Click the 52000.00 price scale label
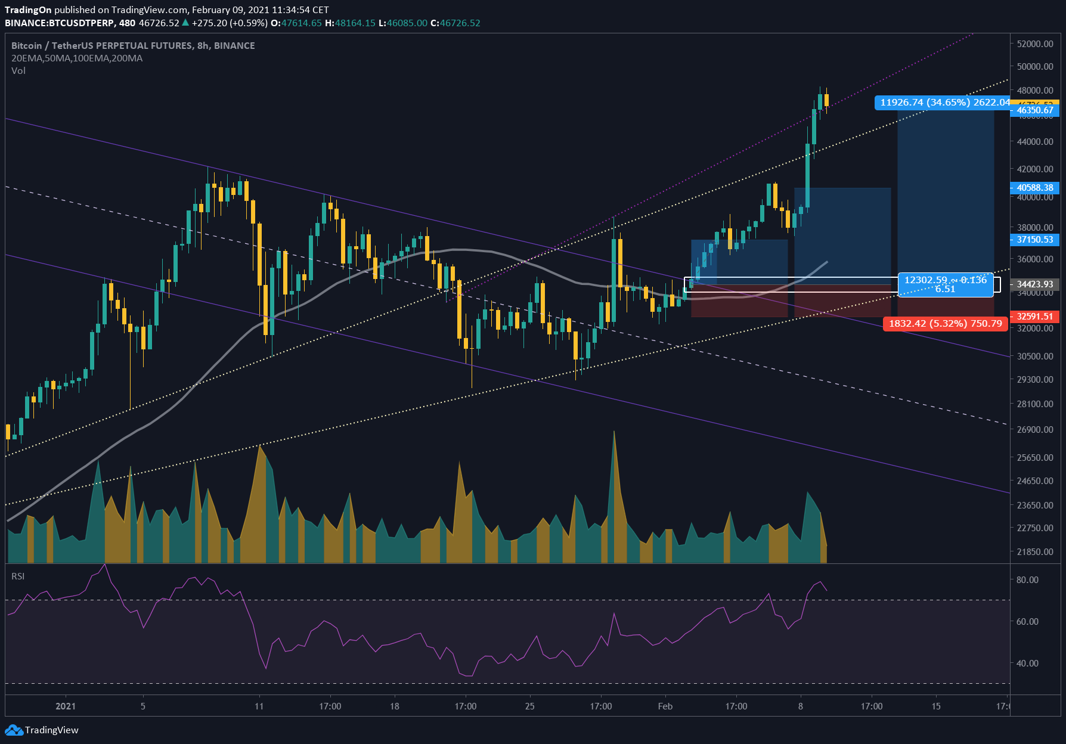This screenshot has width=1066, height=744. point(1035,44)
